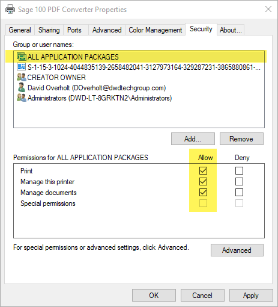Check Deny for Print permission
Viewport: 278px width, 307px height.
click(239, 171)
